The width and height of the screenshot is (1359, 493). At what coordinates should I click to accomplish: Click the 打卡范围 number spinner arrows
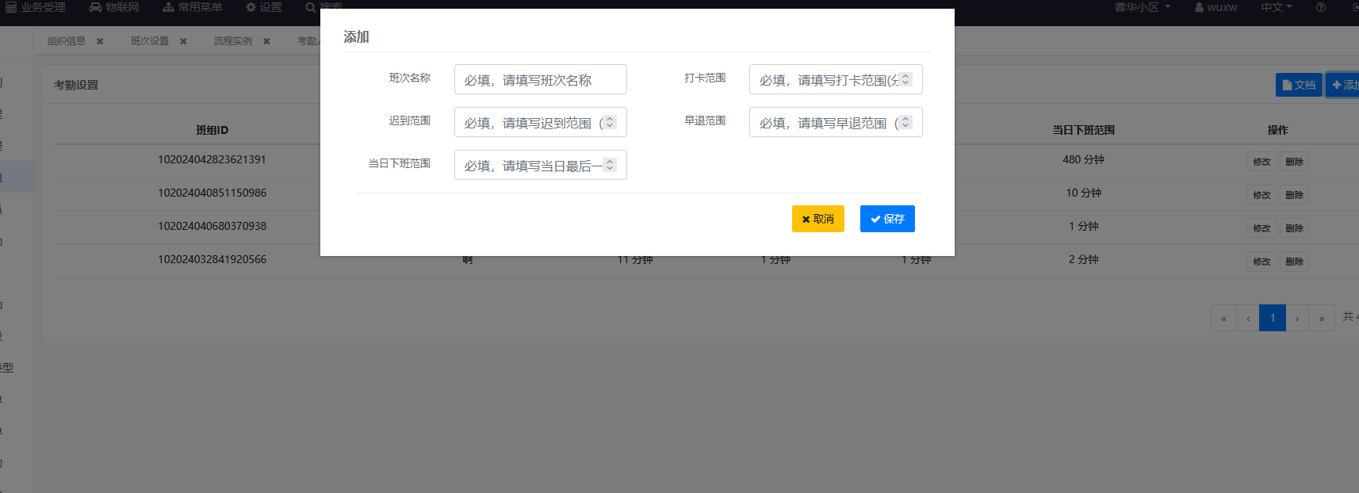tap(905, 79)
